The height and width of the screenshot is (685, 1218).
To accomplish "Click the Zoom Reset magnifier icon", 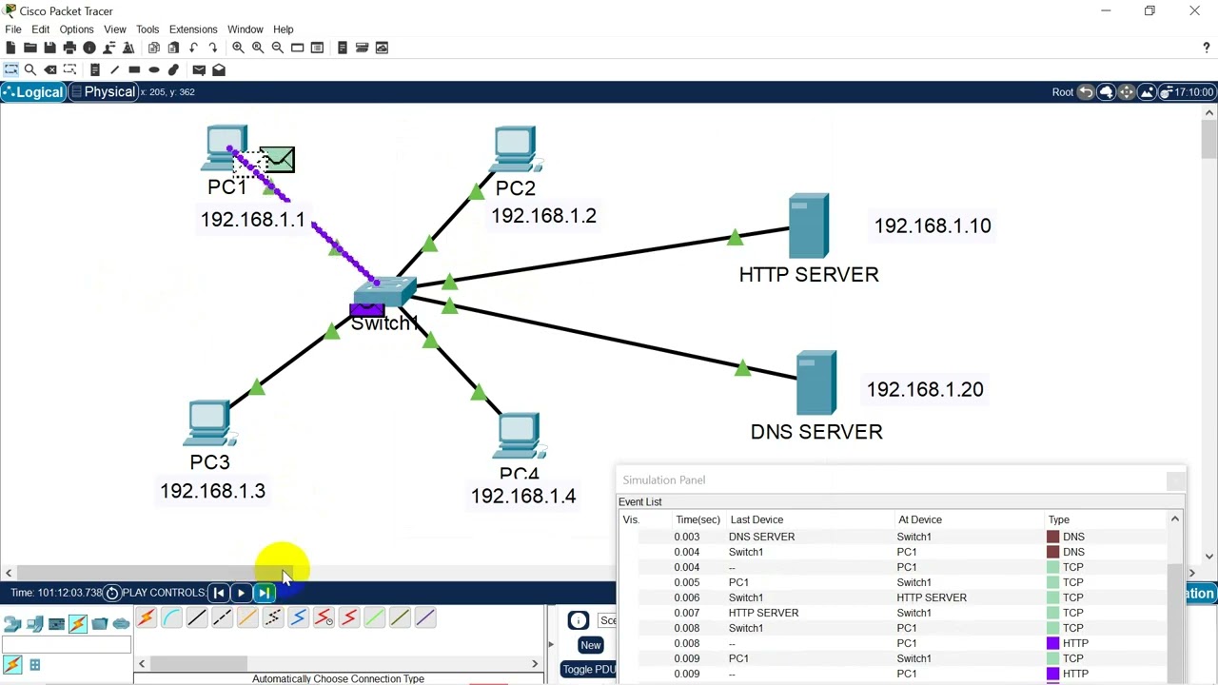I will [258, 48].
